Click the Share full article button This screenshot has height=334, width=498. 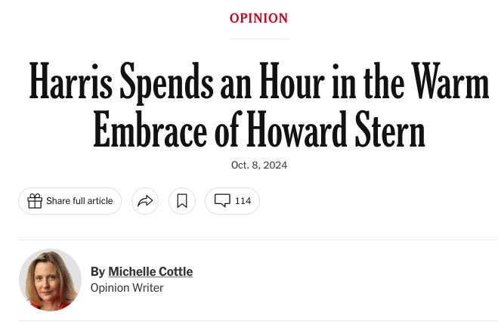[x=70, y=201]
